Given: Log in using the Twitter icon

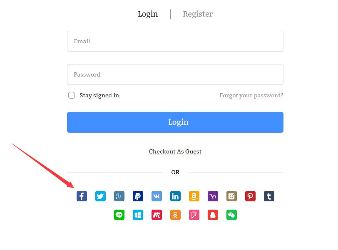Looking at the screenshot, I should pyautogui.click(x=100, y=196).
